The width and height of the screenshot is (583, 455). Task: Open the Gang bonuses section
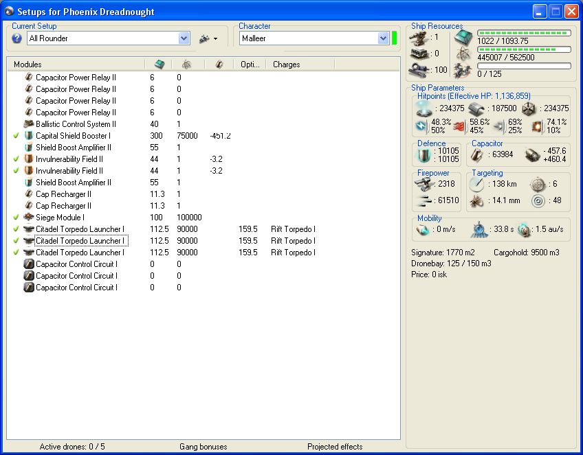click(203, 447)
